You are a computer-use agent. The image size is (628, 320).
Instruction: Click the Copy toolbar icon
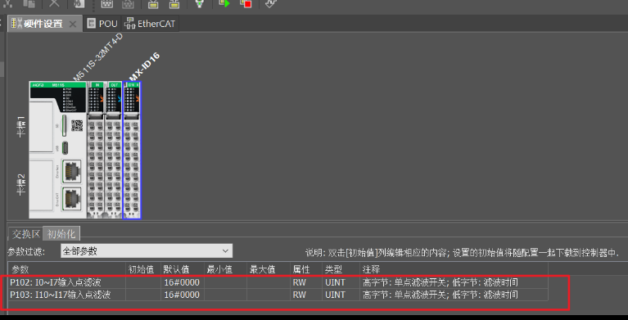point(29,3)
